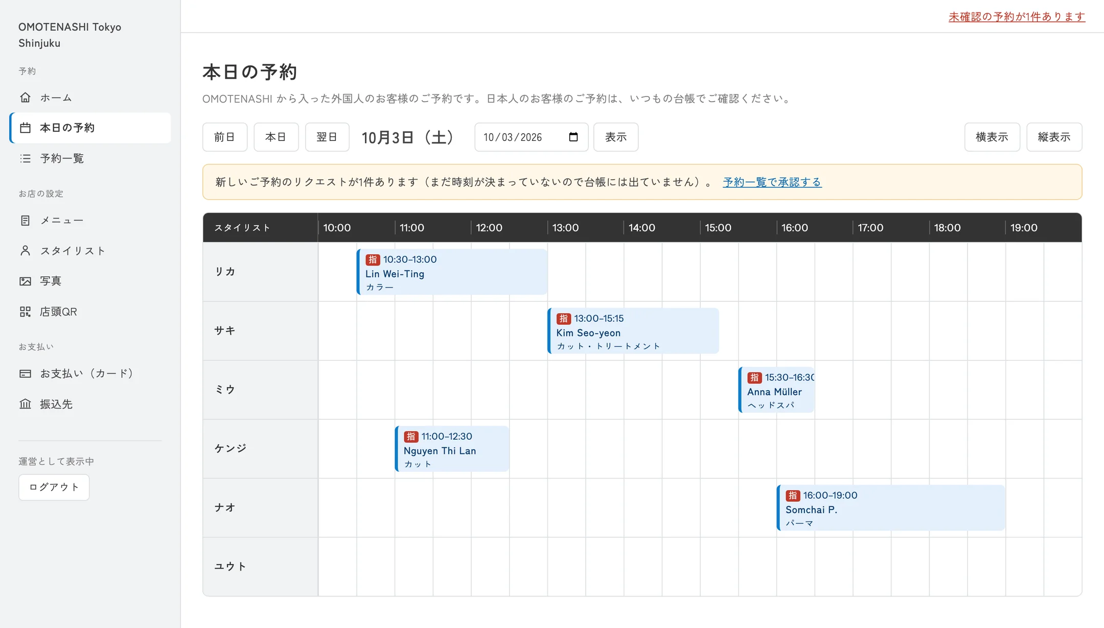Open the 振込先 page
This screenshot has width=1104, height=628.
click(x=90, y=404)
